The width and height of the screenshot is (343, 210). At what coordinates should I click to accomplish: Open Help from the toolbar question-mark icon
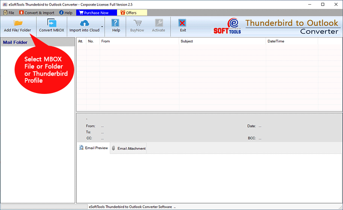point(115,23)
